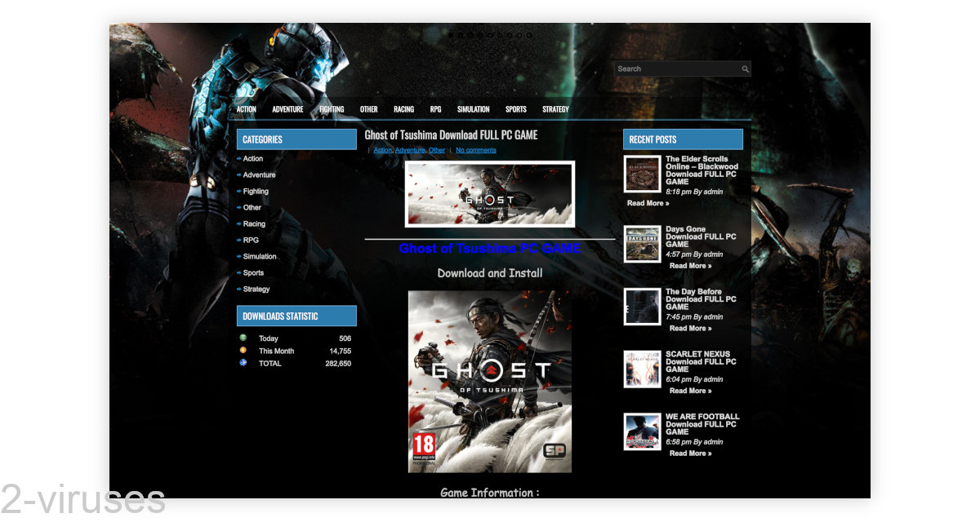Image resolution: width=980 pixels, height=522 pixels.
Task: Select Simulation in the Categories sidebar
Action: tap(260, 257)
